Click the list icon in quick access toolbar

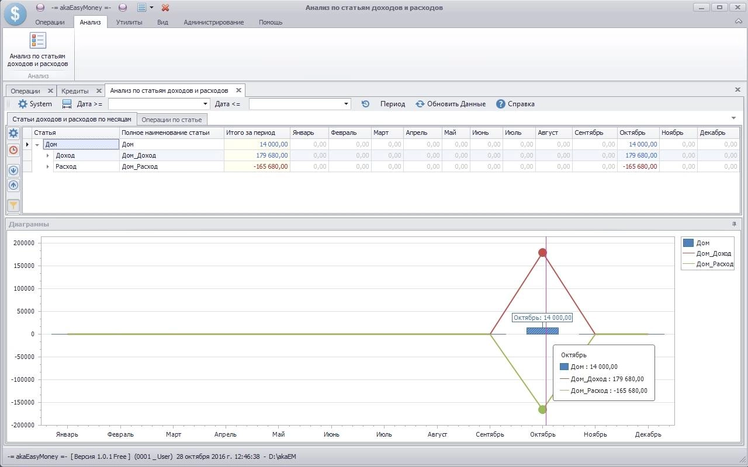point(141,8)
